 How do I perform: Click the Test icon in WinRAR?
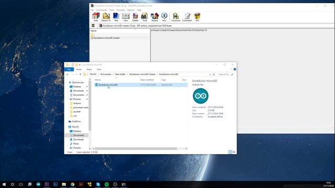coord(116,17)
